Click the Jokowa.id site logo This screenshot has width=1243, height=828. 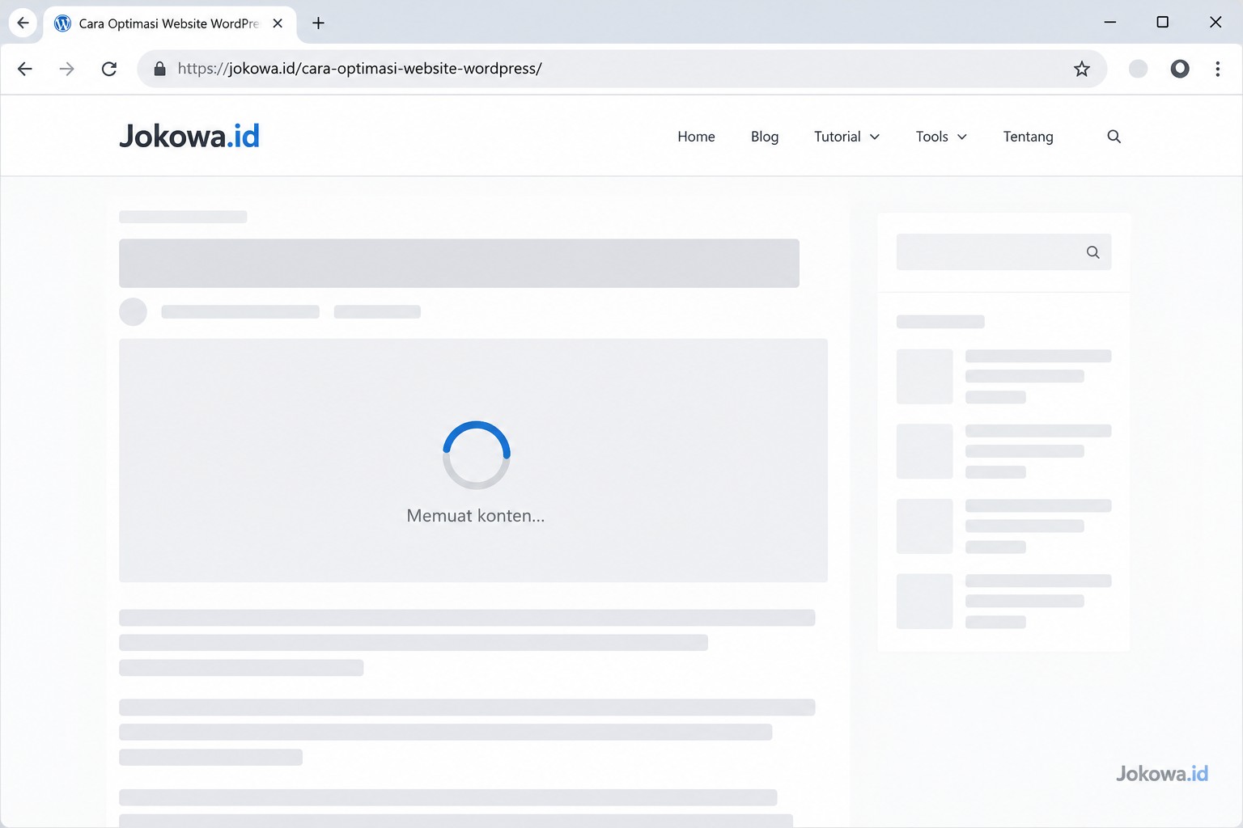(x=189, y=136)
